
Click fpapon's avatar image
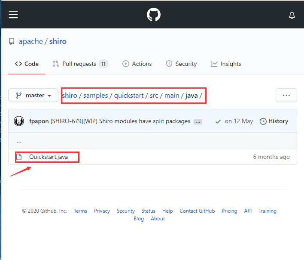tap(19, 121)
